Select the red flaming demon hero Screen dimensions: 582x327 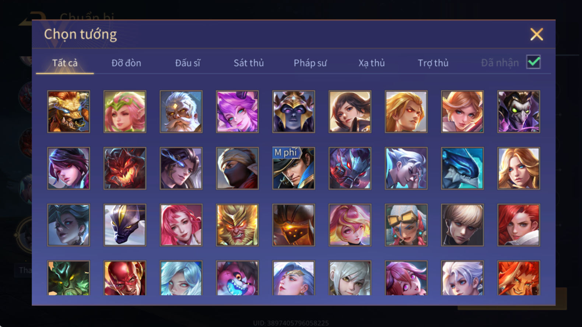tap(125, 168)
